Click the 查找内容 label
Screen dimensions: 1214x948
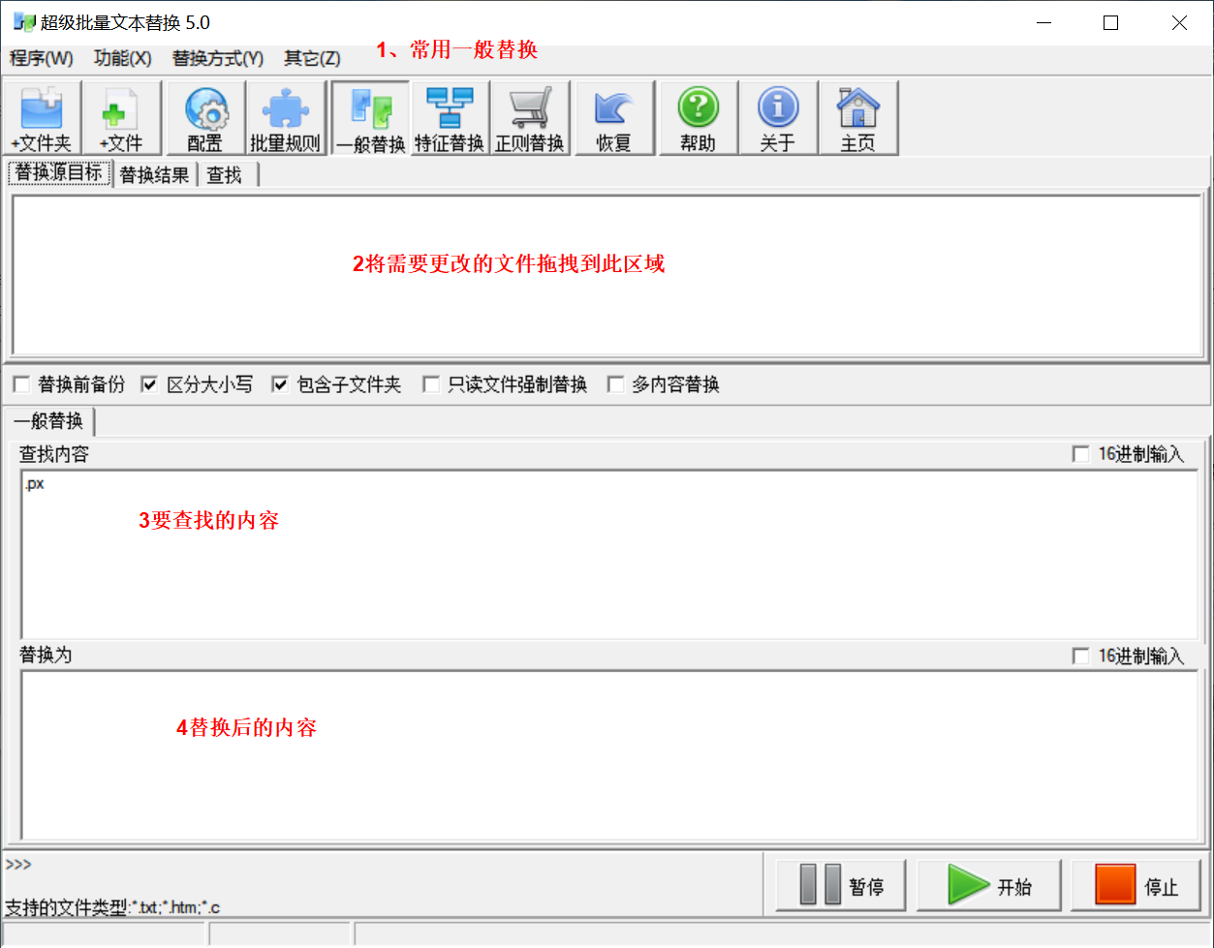pyautogui.click(x=54, y=454)
